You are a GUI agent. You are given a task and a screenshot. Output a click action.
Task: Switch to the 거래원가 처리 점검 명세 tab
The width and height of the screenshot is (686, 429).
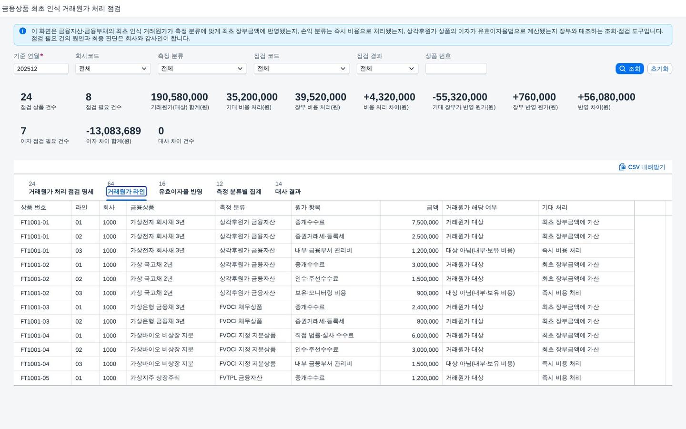coord(61,188)
